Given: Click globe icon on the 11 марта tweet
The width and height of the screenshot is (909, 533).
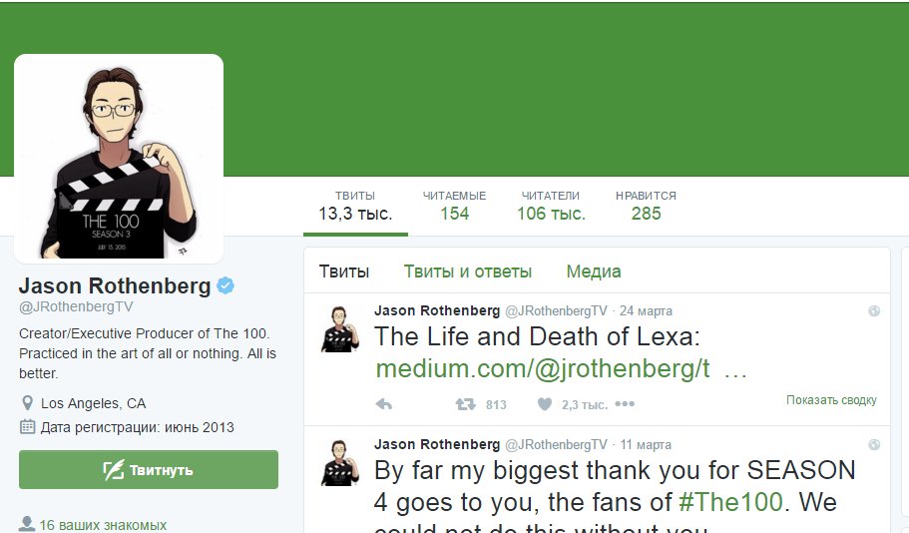Looking at the screenshot, I should (x=874, y=445).
